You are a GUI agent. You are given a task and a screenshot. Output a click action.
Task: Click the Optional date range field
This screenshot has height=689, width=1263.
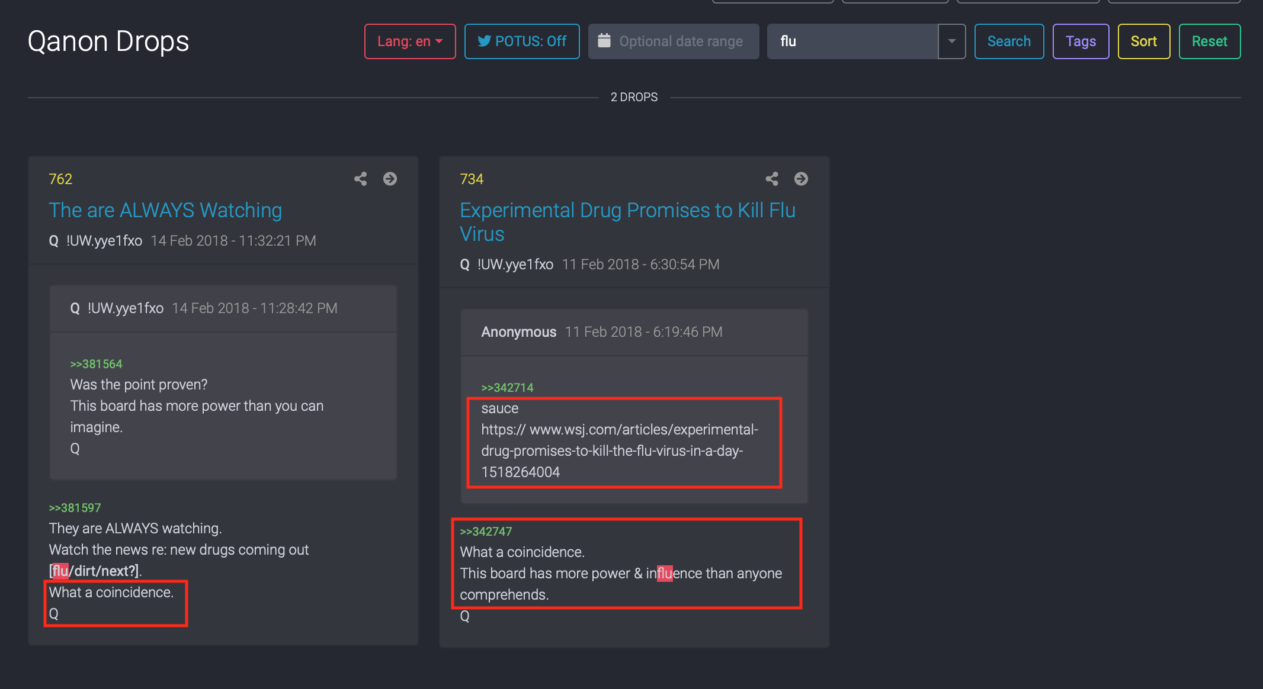(x=674, y=41)
